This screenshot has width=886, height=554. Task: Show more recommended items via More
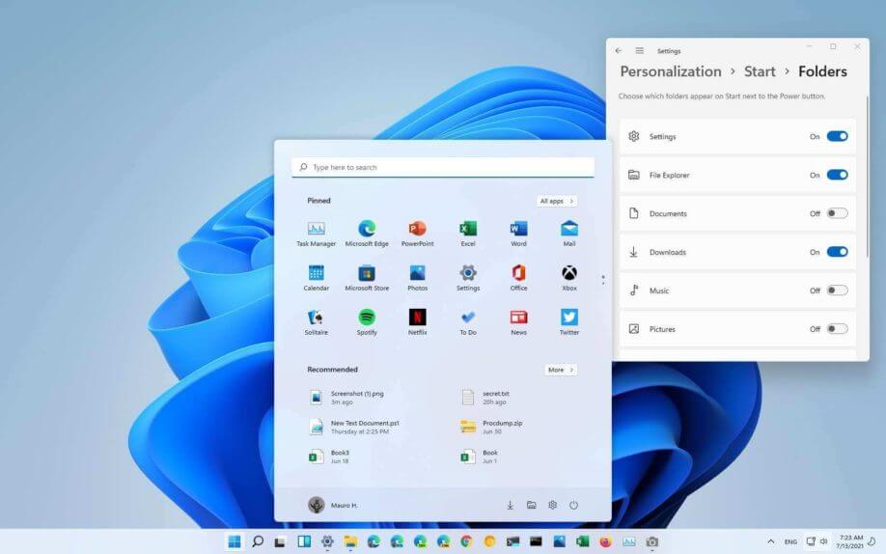[x=561, y=370]
